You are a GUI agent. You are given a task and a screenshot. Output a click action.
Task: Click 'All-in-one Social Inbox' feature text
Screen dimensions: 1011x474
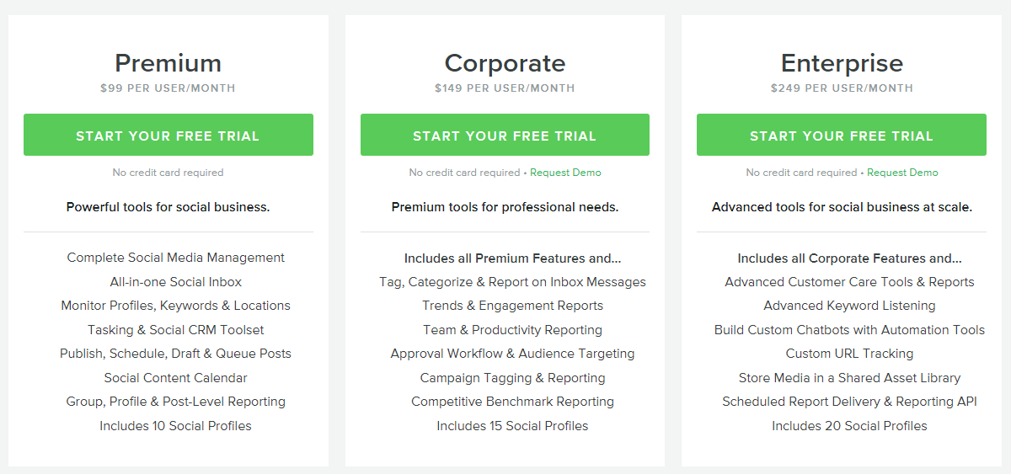(x=176, y=282)
